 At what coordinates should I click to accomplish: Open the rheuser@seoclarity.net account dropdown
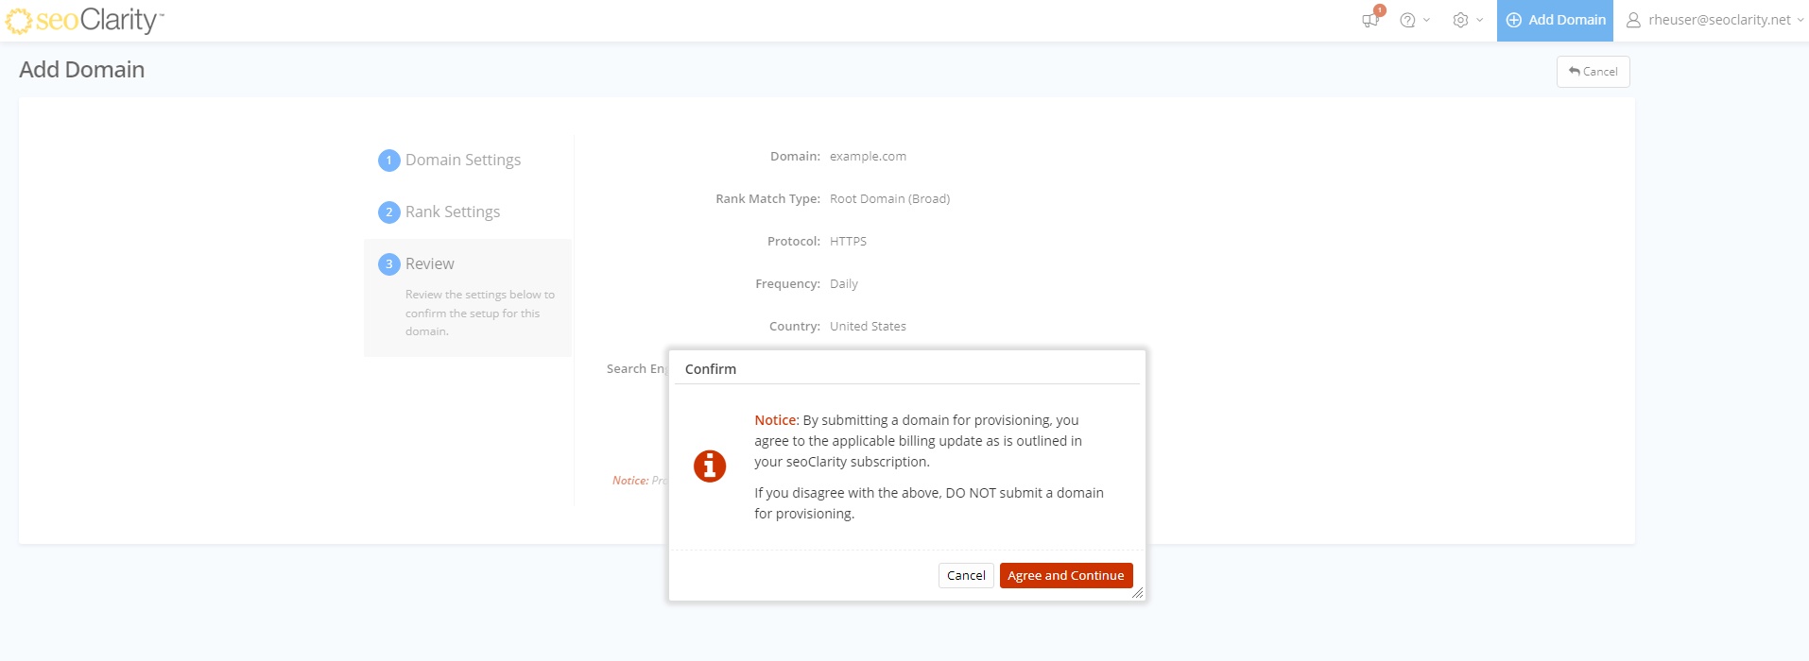(1719, 20)
